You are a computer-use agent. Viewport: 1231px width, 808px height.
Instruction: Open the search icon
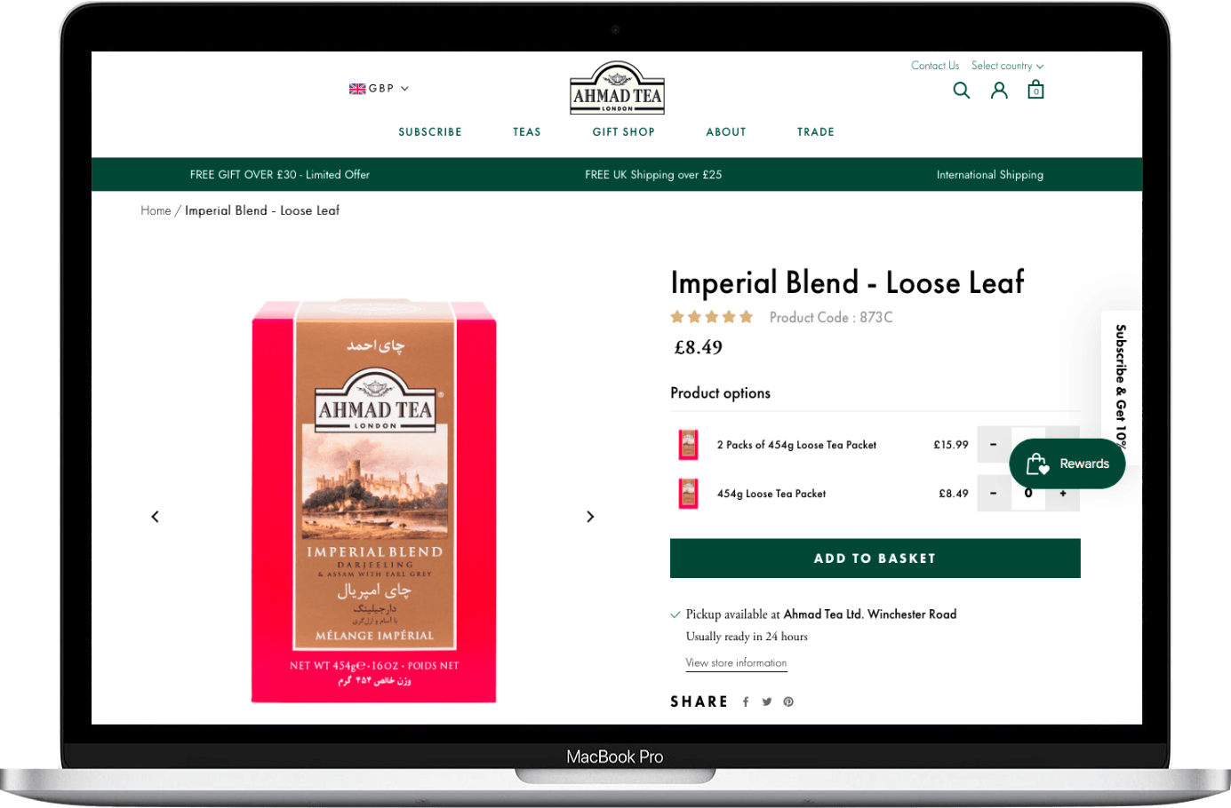[961, 90]
